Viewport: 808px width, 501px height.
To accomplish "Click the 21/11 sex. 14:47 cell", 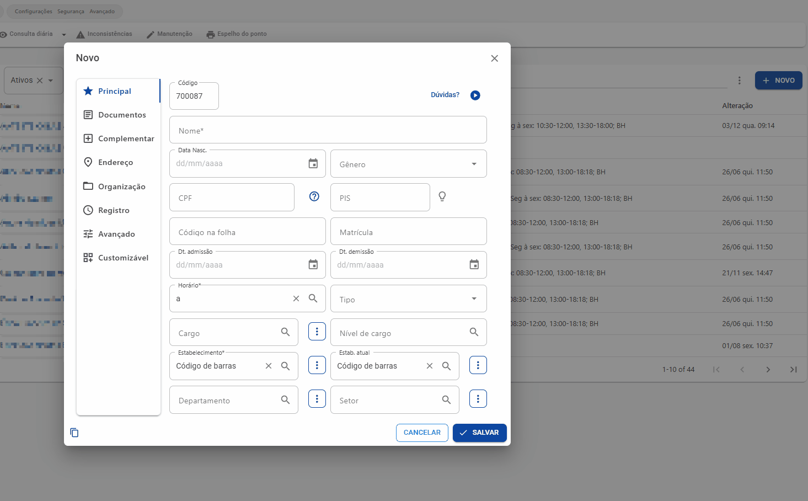I will coord(747,273).
